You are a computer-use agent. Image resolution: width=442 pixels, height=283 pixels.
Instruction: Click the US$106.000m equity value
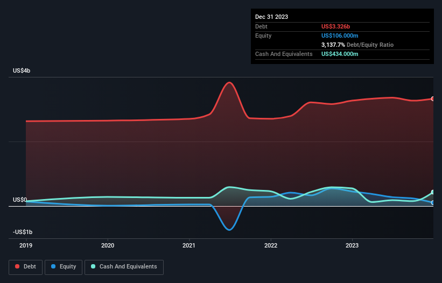click(x=340, y=36)
